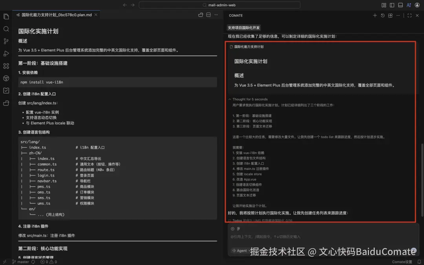Viewport: 424px width, 265px height.
Task: Customize layout icon in title bar
Action: pos(384,5)
